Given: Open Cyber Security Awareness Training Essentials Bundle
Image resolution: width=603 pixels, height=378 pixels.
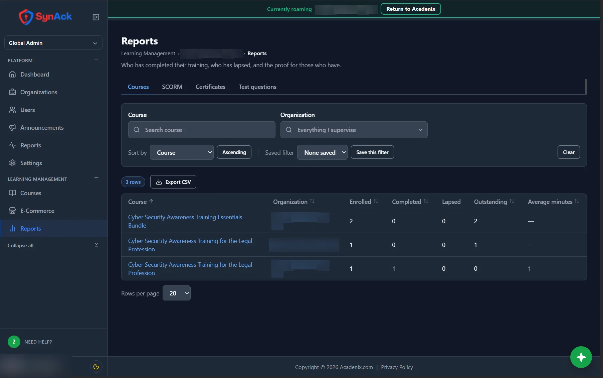Looking at the screenshot, I should (185, 221).
